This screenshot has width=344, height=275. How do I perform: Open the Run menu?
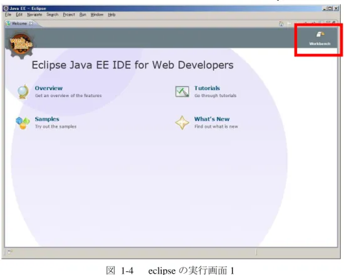[x=83, y=14]
